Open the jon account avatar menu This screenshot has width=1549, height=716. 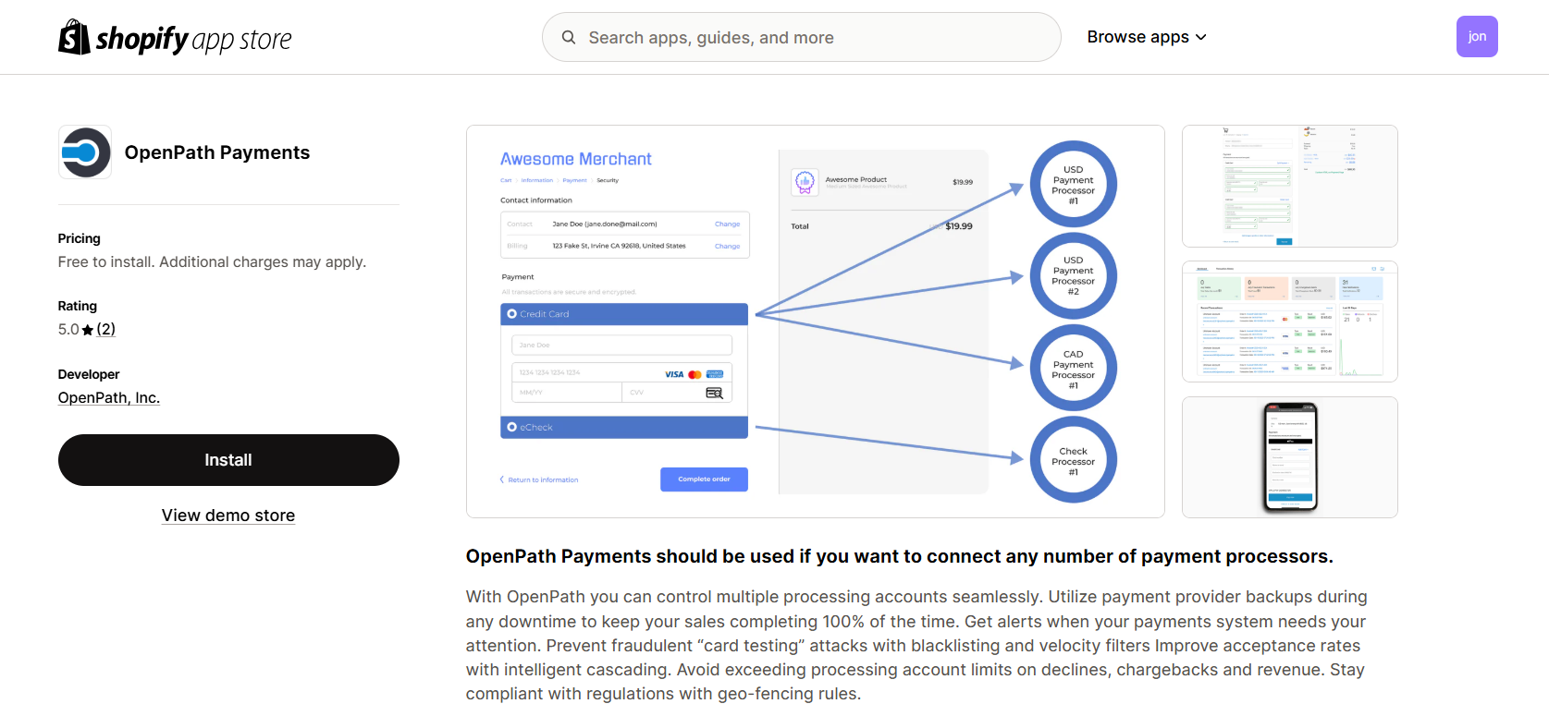(x=1477, y=37)
